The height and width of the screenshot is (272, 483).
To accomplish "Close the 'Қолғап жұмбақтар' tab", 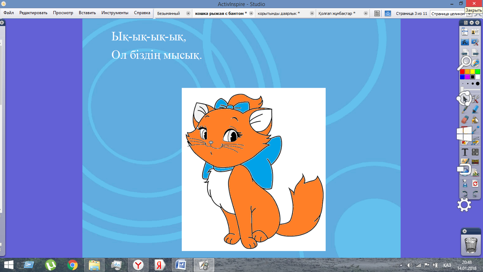I will [366, 13].
